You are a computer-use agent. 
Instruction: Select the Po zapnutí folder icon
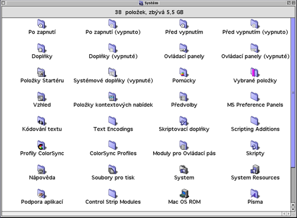pyautogui.click(x=41, y=24)
